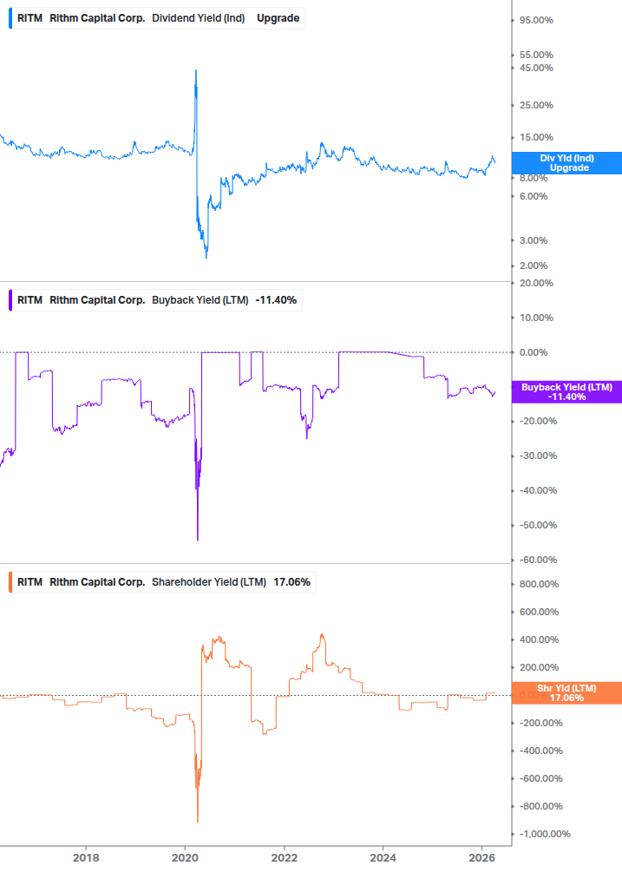Image resolution: width=622 pixels, height=872 pixels.
Task: Click the 2022 label on time axis
Action: coord(285,858)
